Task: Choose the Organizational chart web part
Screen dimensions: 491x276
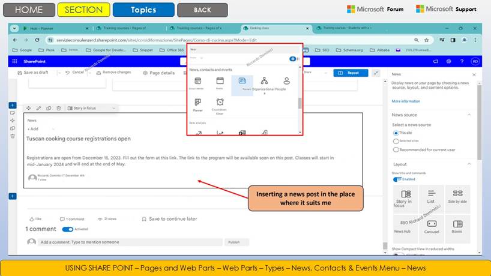Action: coord(264,83)
